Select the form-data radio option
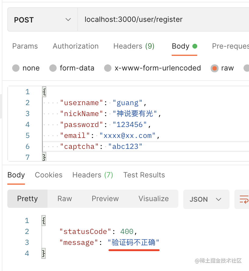 pyautogui.click(x=53, y=68)
